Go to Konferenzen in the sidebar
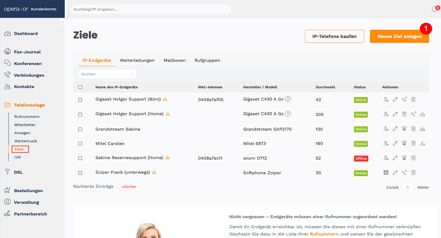 (28, 63)
